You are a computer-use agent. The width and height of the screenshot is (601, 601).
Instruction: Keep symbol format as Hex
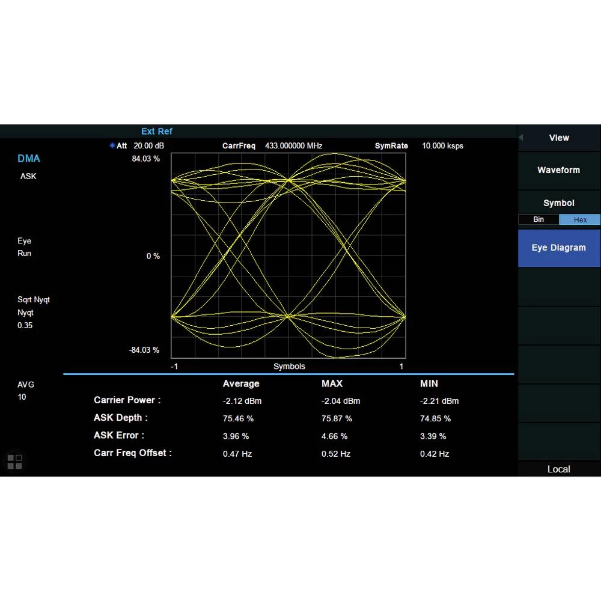(x=579, y=219)
